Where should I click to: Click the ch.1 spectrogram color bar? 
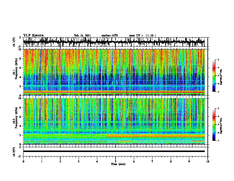click(214, 76)
